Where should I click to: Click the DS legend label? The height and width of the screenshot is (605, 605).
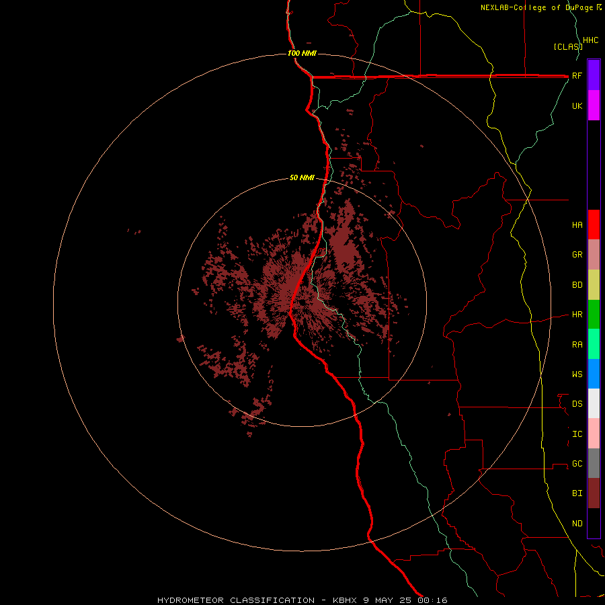coord(577,403)
